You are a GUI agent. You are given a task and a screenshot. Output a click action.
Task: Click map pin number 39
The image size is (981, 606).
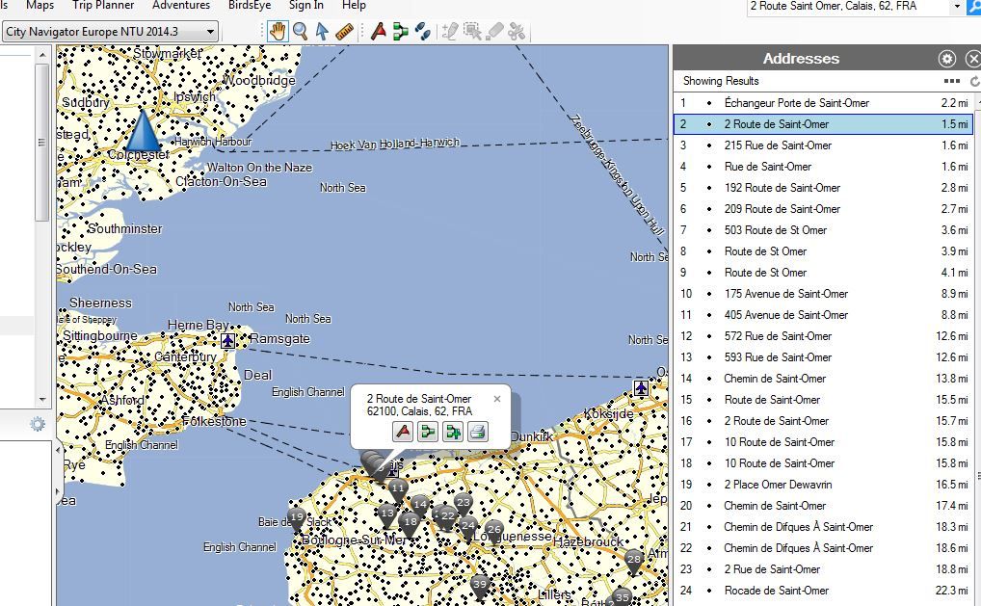click(480, 587)
